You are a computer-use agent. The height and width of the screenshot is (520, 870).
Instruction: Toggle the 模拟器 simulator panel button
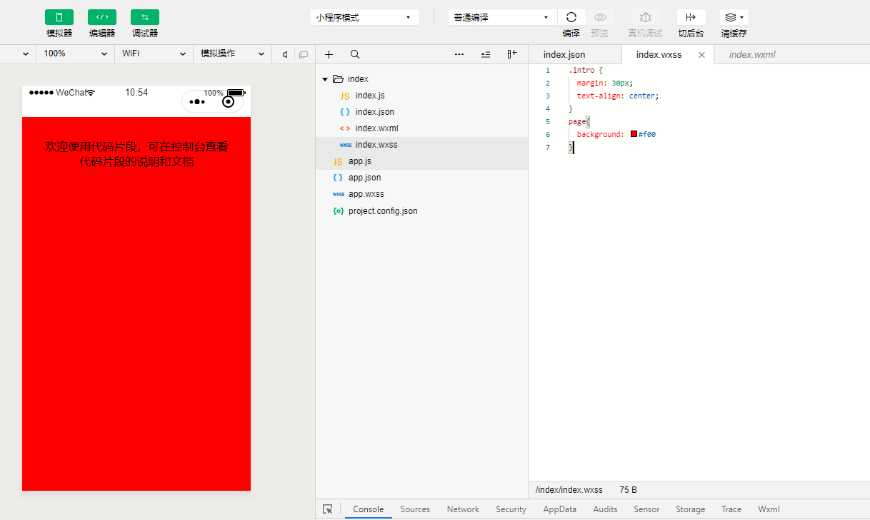point(59,17)
